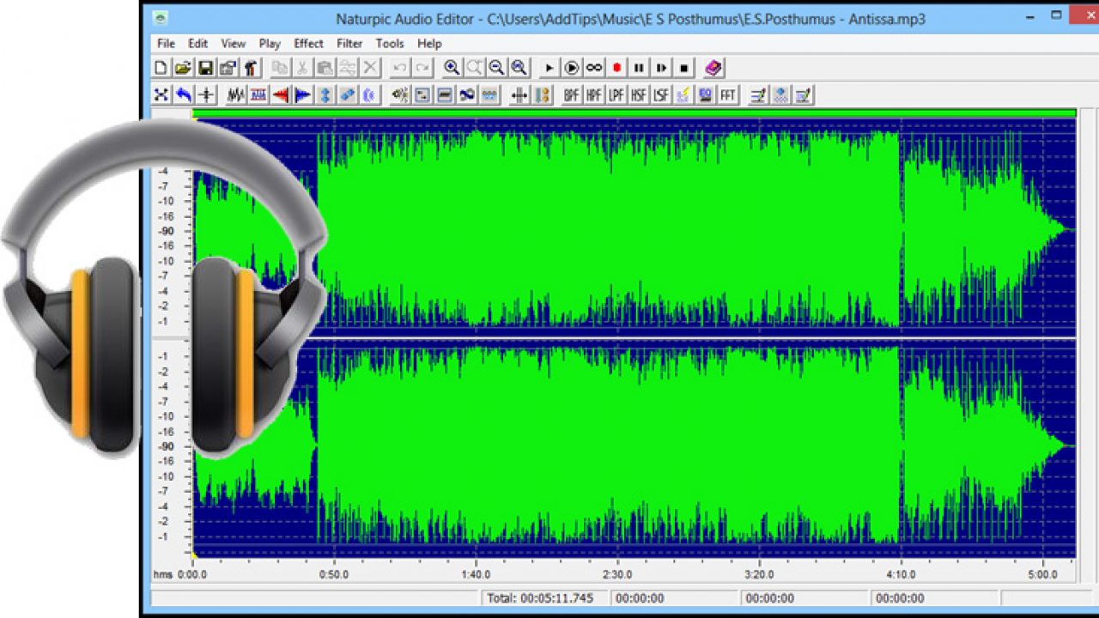Open the View menu
The width and height of the screenshot is (1099, 618).
point(234,44)
